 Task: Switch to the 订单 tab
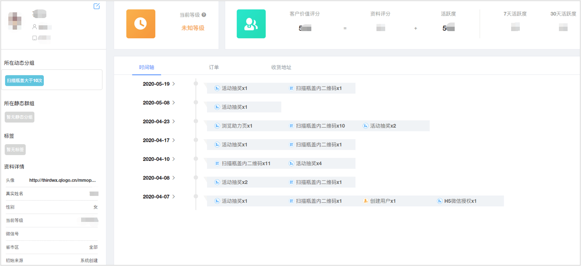point(214,67)
